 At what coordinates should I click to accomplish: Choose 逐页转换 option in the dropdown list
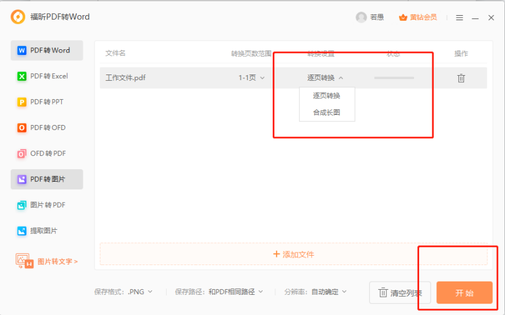pyautogui.click(x=326, y=96)
